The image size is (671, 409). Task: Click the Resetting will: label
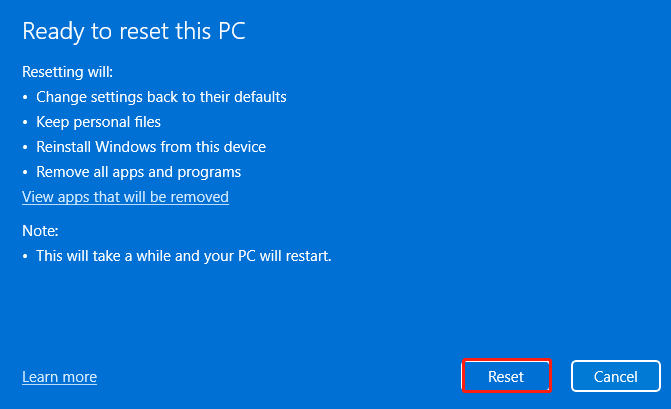click(x=67, y=72)
